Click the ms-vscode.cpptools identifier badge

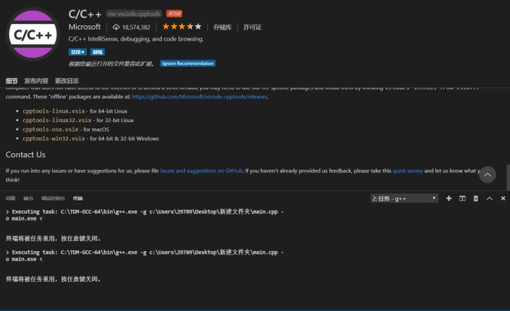tap(134, 13)
